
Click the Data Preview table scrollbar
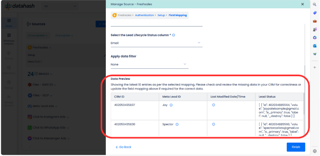click(304, 104)
